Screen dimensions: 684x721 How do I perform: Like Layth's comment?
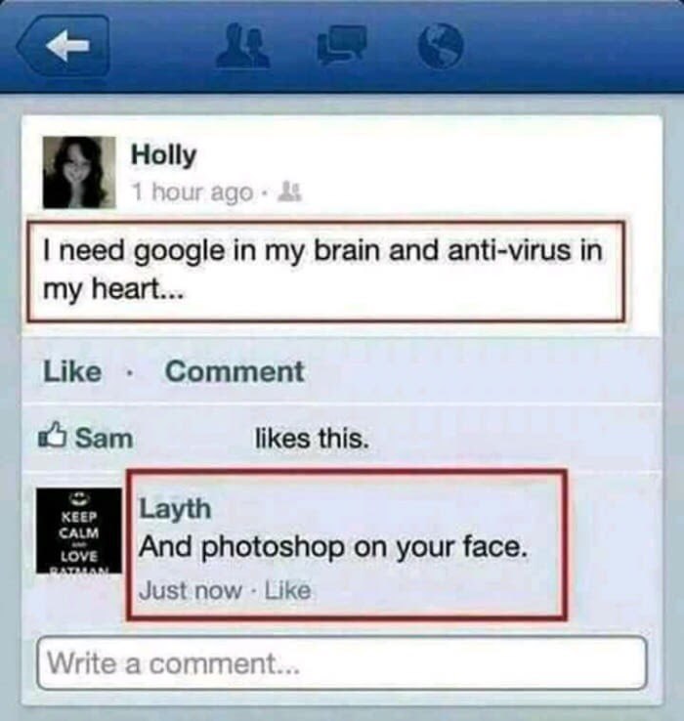pyautogui.click(x=288, y=590)
